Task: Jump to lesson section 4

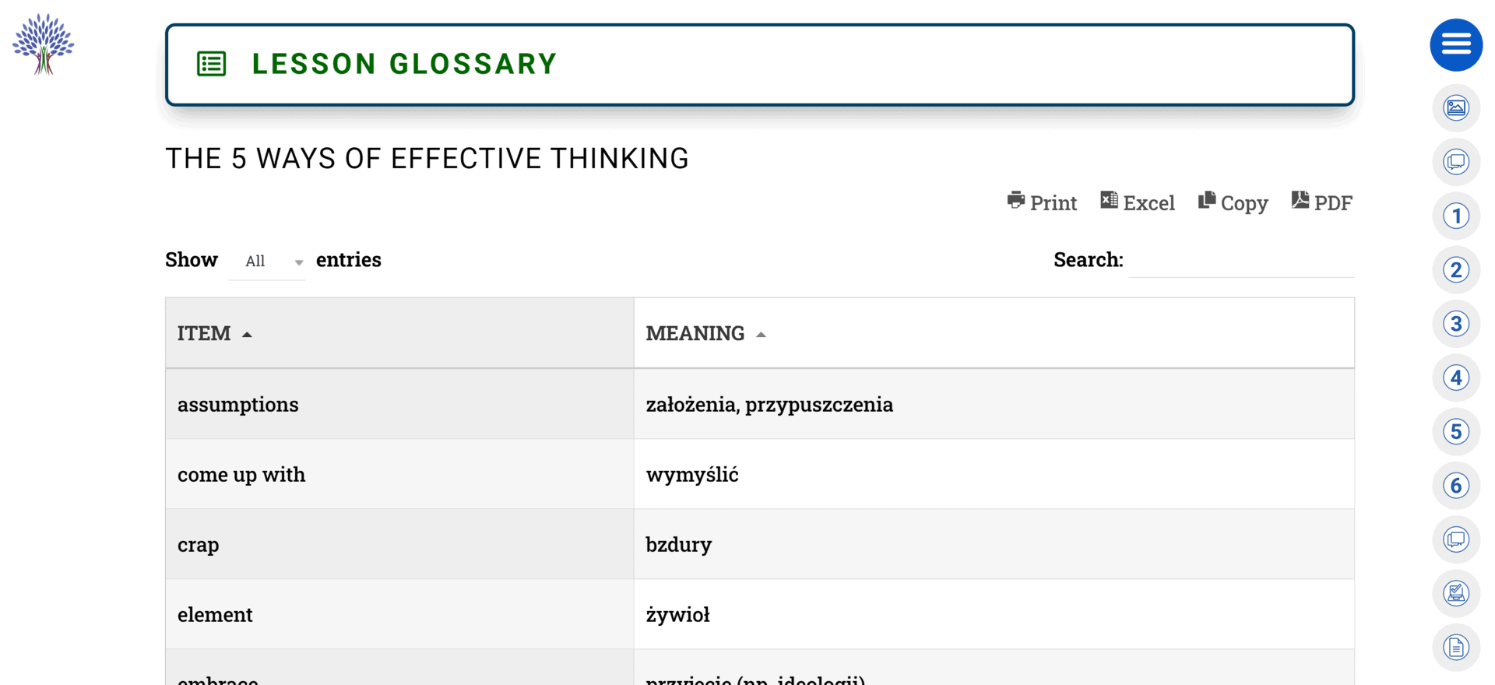Action: point(1456,378)
